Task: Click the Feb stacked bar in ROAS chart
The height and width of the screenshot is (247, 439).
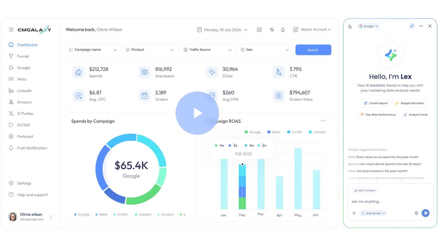Action: pos(242,187)
